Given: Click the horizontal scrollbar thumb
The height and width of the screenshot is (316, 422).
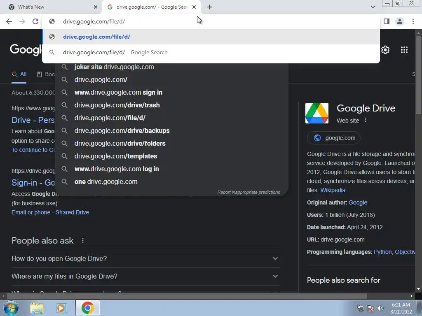Looking at the screenshot, I should [x=187, y=296].
